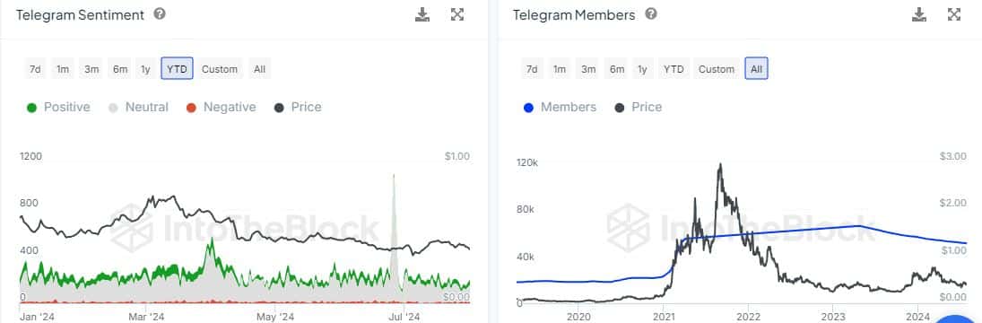Hide the Price line in sentiment chart
Image resolution: width=982 pixels, height=323 pixels.
(298, 107)
